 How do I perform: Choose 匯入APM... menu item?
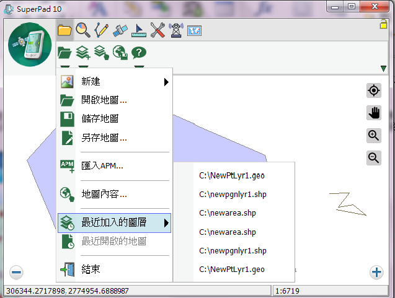point(114,166)
